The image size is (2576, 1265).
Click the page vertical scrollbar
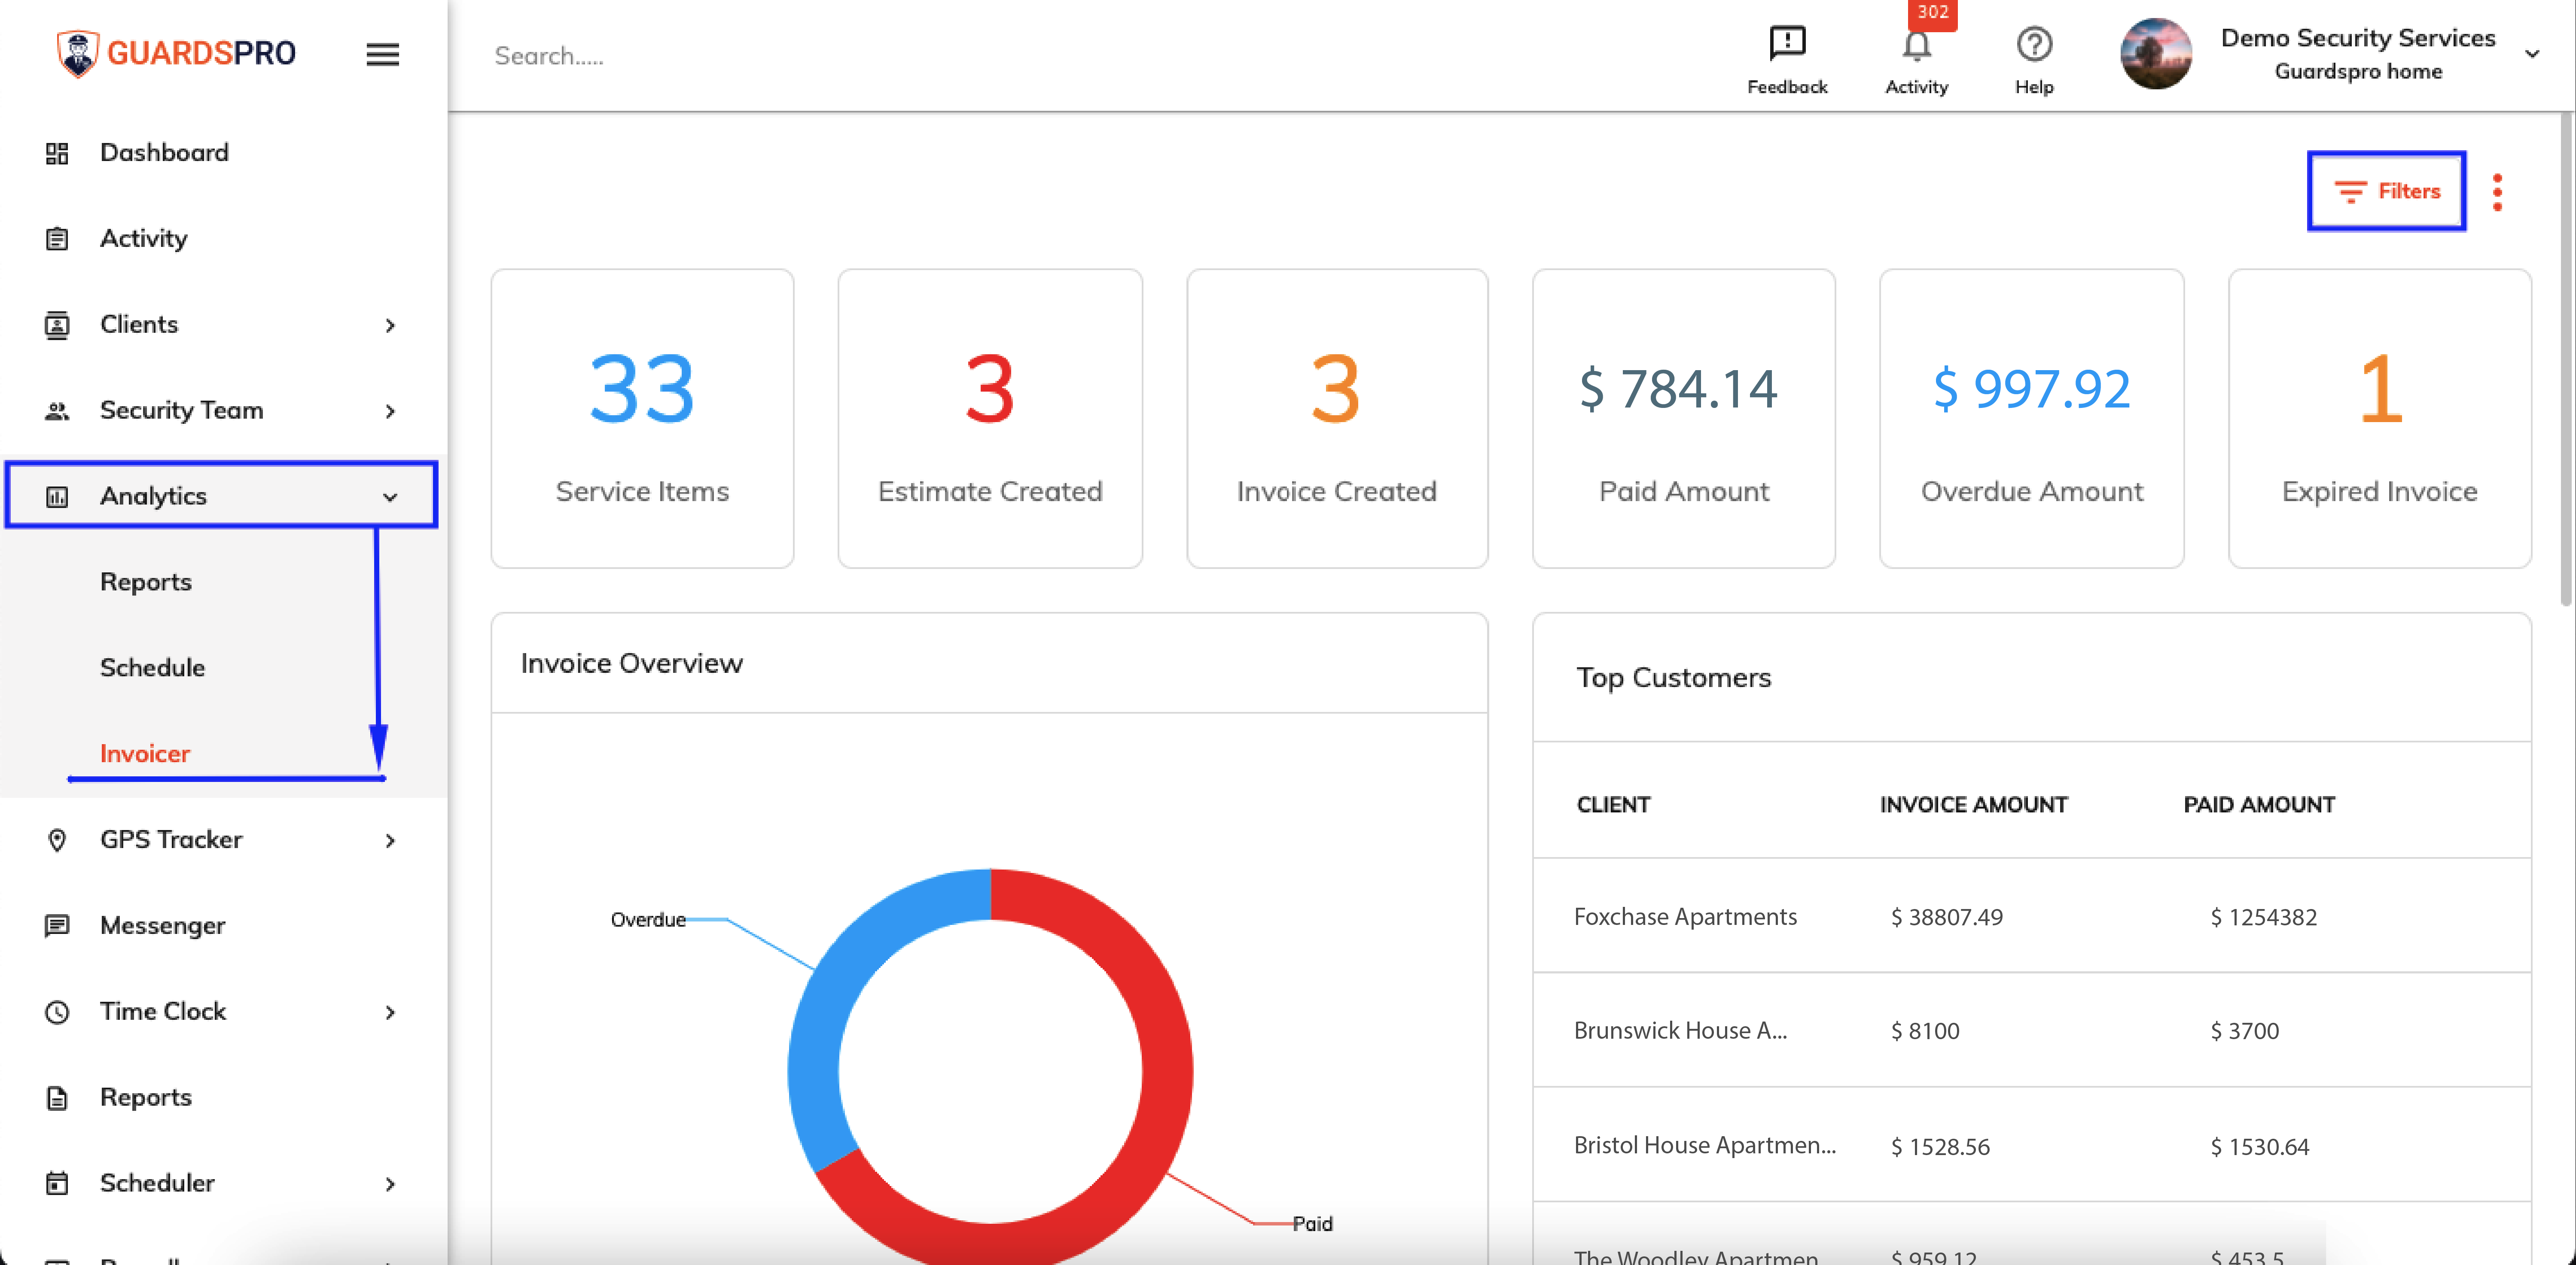click(x=2566, y=360)
